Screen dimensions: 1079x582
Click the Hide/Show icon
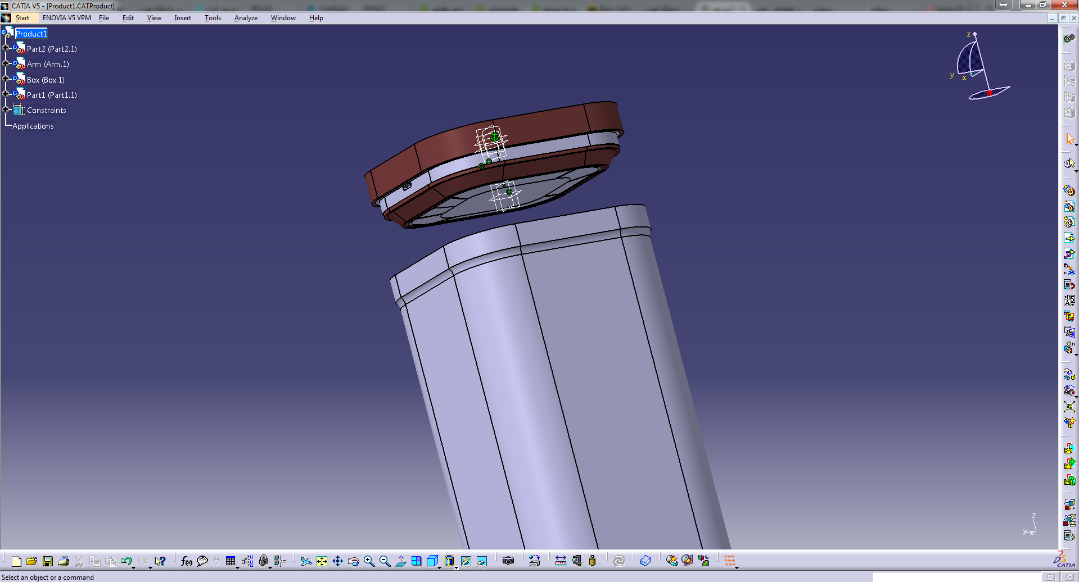[466, 561]
